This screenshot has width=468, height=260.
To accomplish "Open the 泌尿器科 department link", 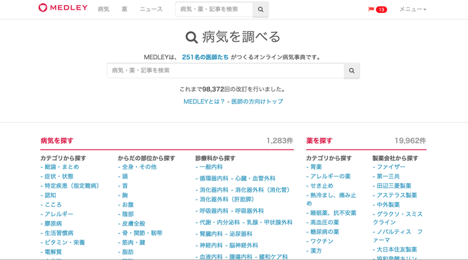I will point(241,234).
